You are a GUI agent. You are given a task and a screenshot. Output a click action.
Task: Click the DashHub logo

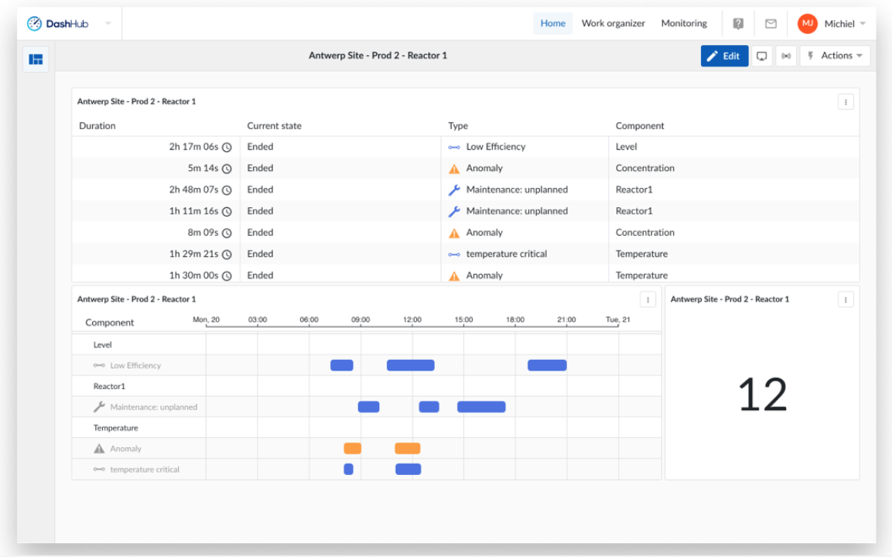pos(57,23)
